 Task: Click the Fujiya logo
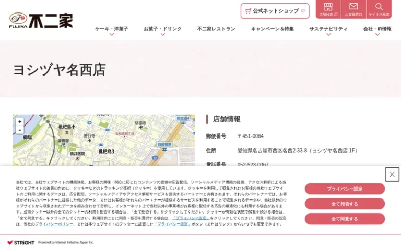(41, 20)
